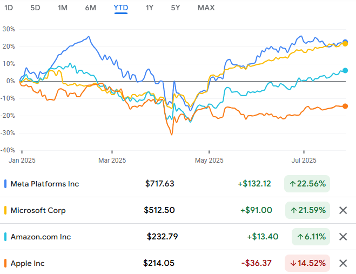Click Apple price $214.05
This screenshot has height=274, width=356.
(159, 263)
